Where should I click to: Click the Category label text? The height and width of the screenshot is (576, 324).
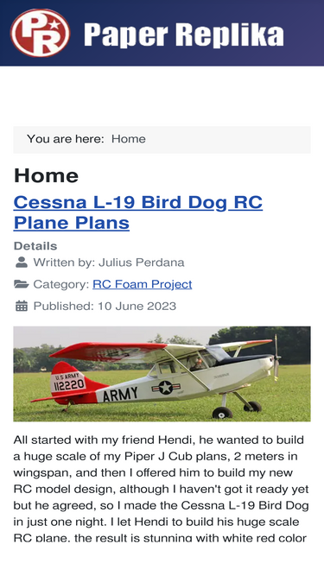coord(61,284)
